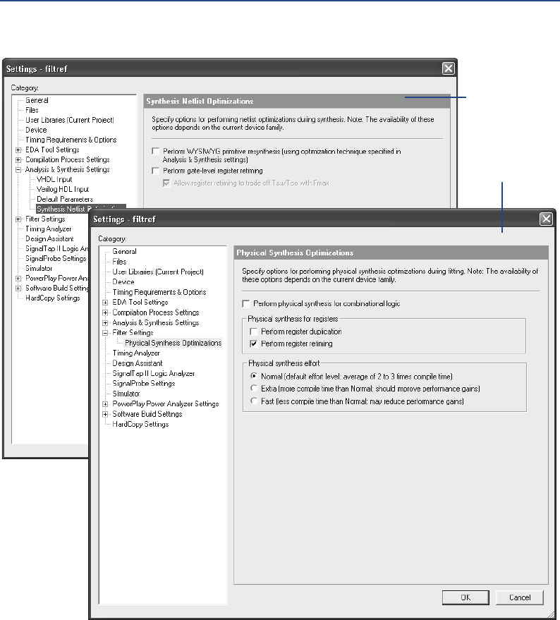Select Normal physical synthesis effort
This screenshot has width=560, height=620.
(254, 376)
